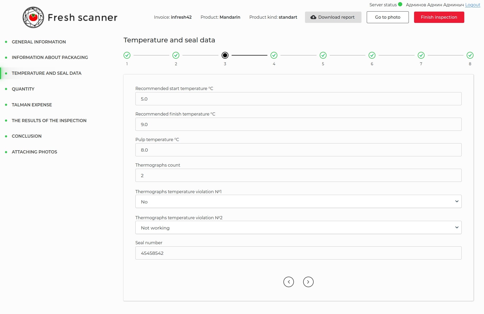The image size is (484, 314).
Task: Select step 6 in progress stepper
Action: [372, 55]
